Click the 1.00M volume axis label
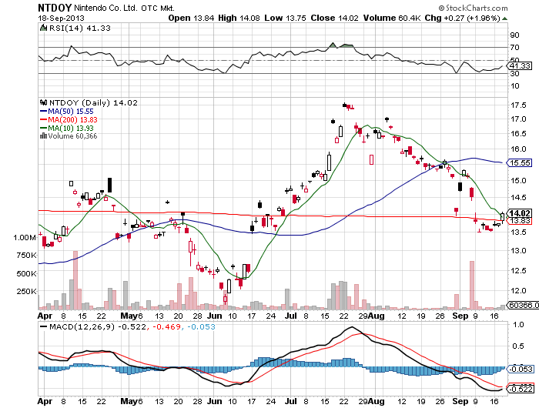Image resolution: width=539 pixels, height=408 pixels. [x=25, y=238]
